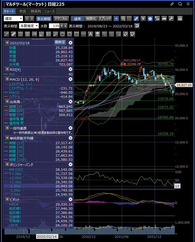Select the trend line drawing tool
195x242 pixels.
7,34
